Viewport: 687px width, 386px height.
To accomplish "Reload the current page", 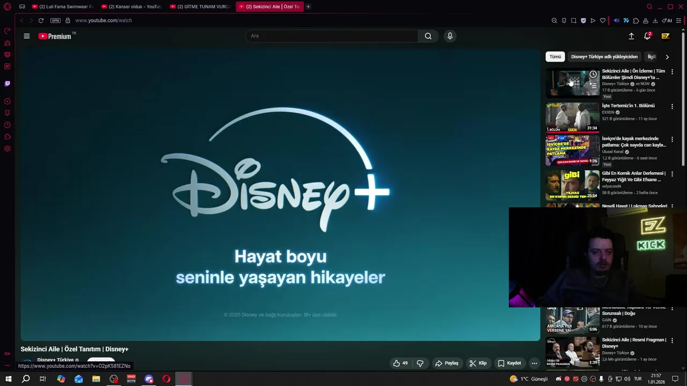I will (41, 20).
